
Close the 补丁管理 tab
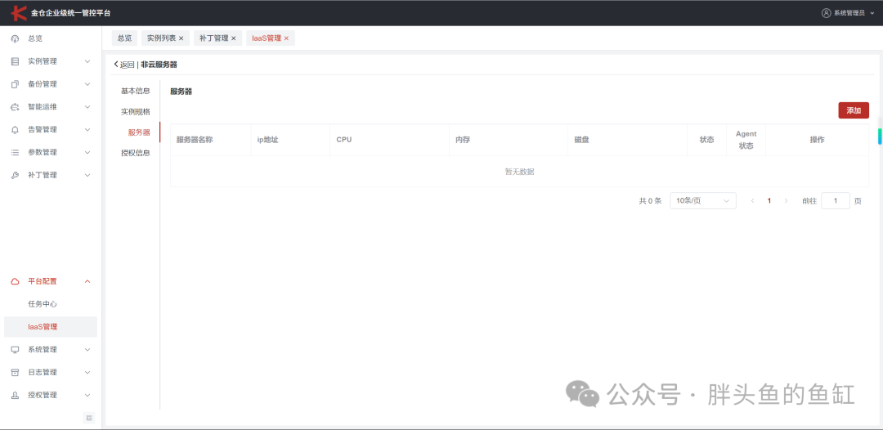pyautogui.click(x=233, y=38)
